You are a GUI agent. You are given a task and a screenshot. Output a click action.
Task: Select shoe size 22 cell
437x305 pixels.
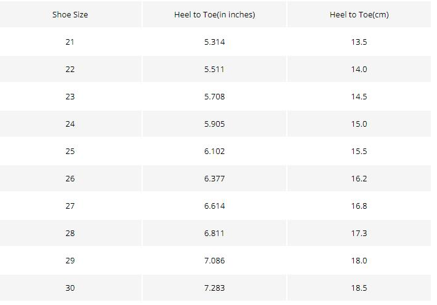click(70, 69)
